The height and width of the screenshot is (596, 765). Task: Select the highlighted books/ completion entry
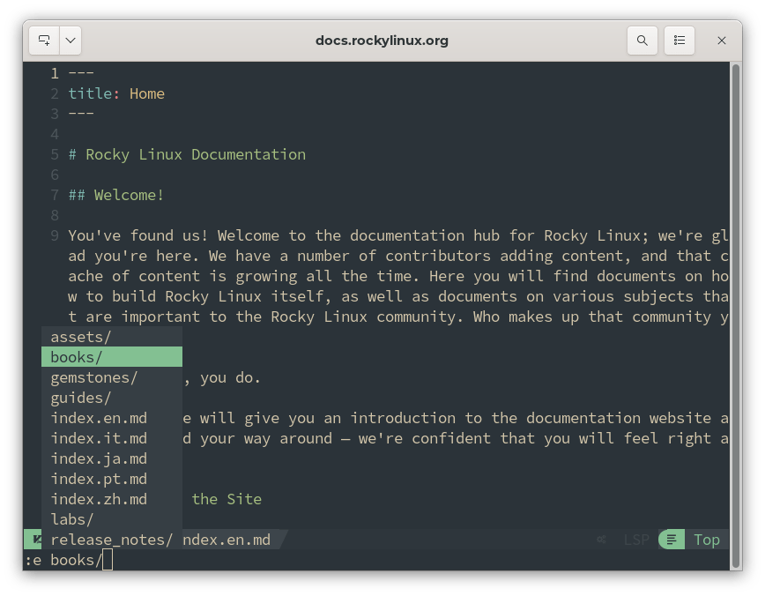click(x=112, y=357)
